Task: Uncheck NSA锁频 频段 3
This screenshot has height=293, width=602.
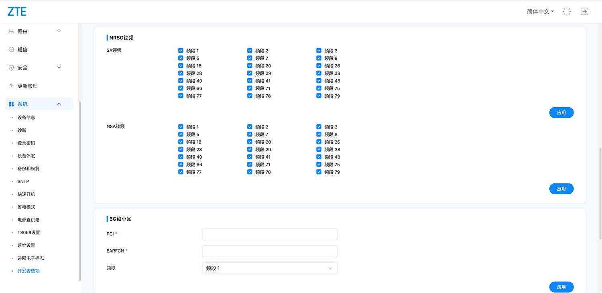Action: point(319,127)
